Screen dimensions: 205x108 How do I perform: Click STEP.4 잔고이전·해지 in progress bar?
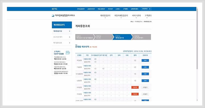pyautogui.click(x=141, y=37)
